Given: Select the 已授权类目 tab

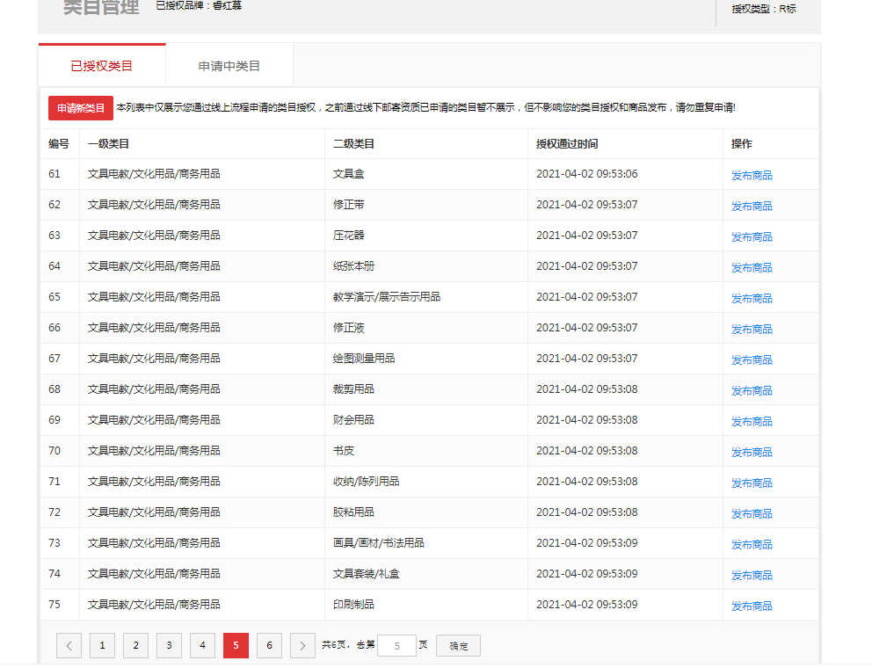Looking at the screenshot, I should (102, 66).
